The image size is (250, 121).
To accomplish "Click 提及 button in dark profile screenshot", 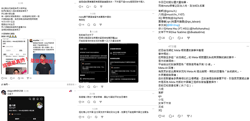I will pyautogui.click(x=35, y=119).
